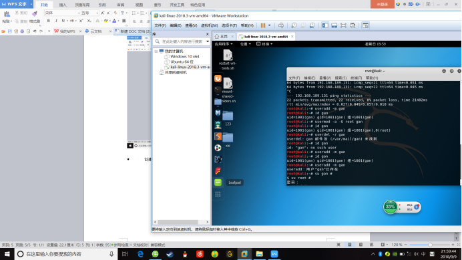
Task: Open the VMware 虚拟机(M) menu
Action: coord(209,25)
